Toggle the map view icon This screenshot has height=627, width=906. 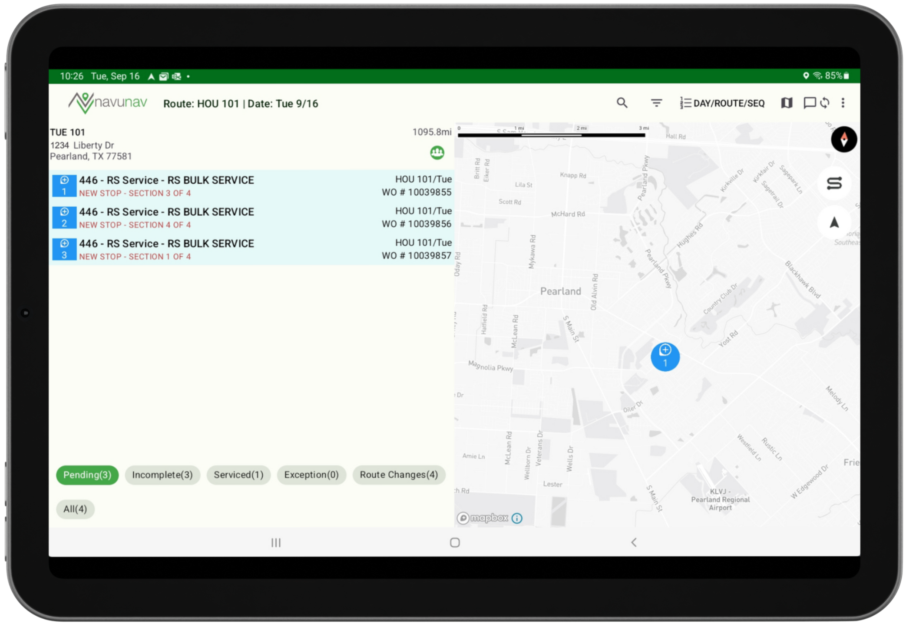point(786,103)
